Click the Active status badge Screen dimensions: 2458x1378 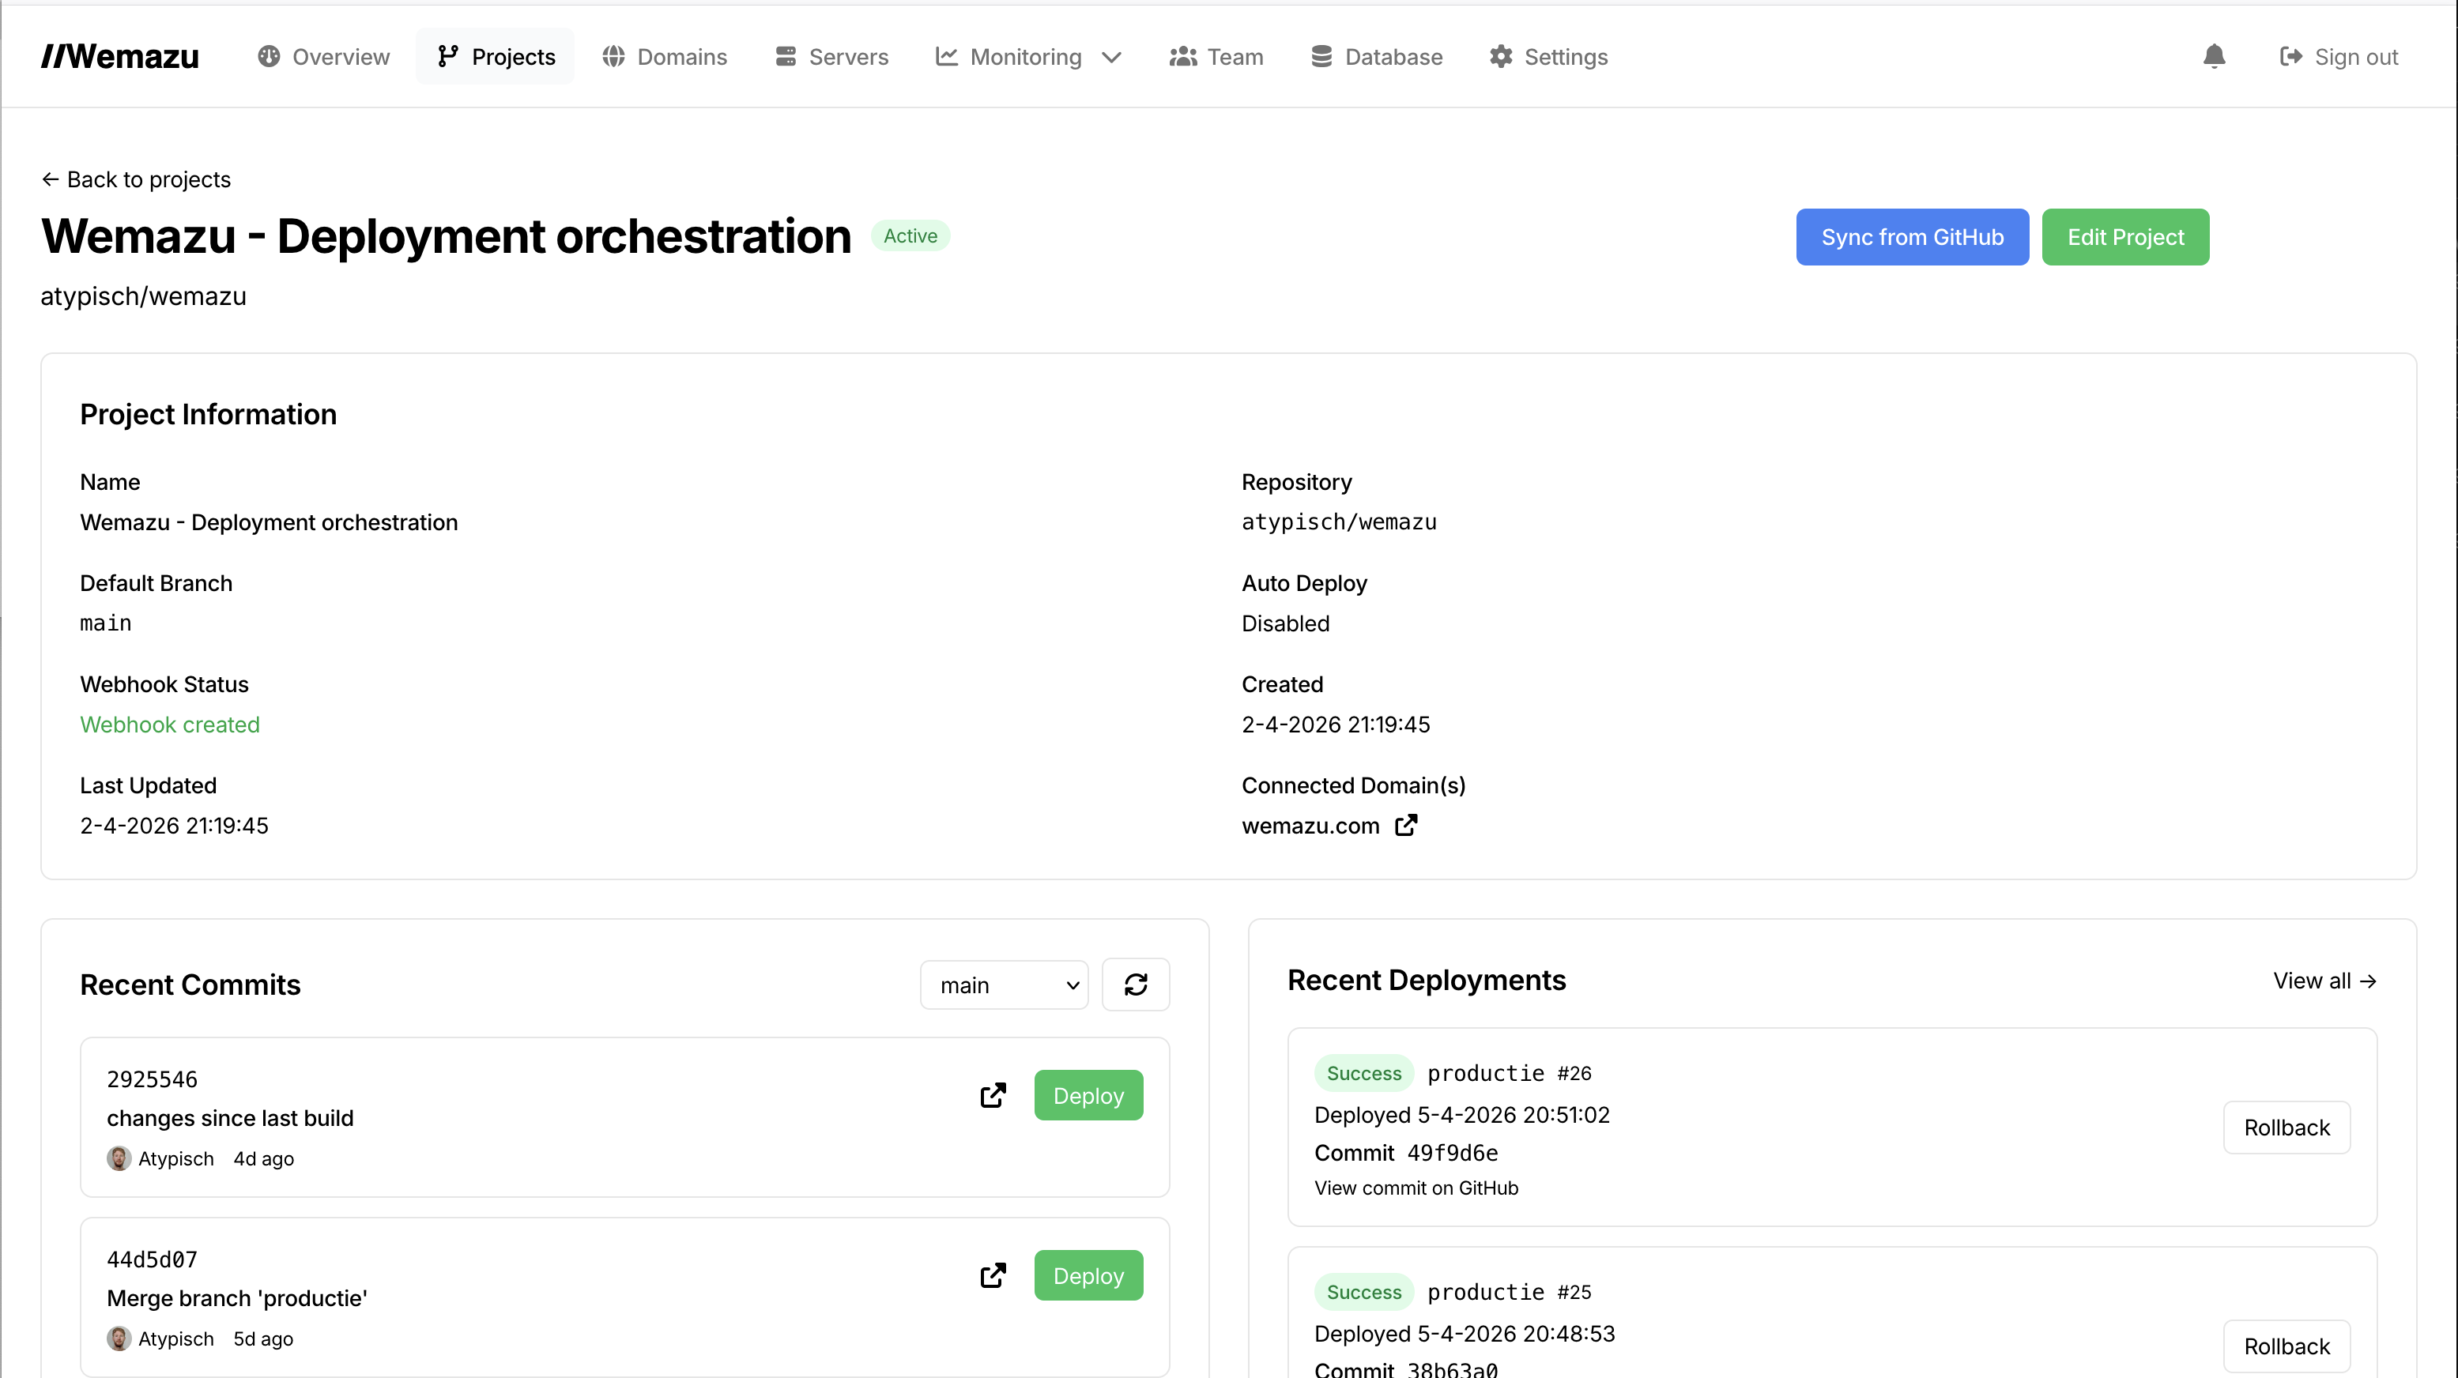(910, 235)
